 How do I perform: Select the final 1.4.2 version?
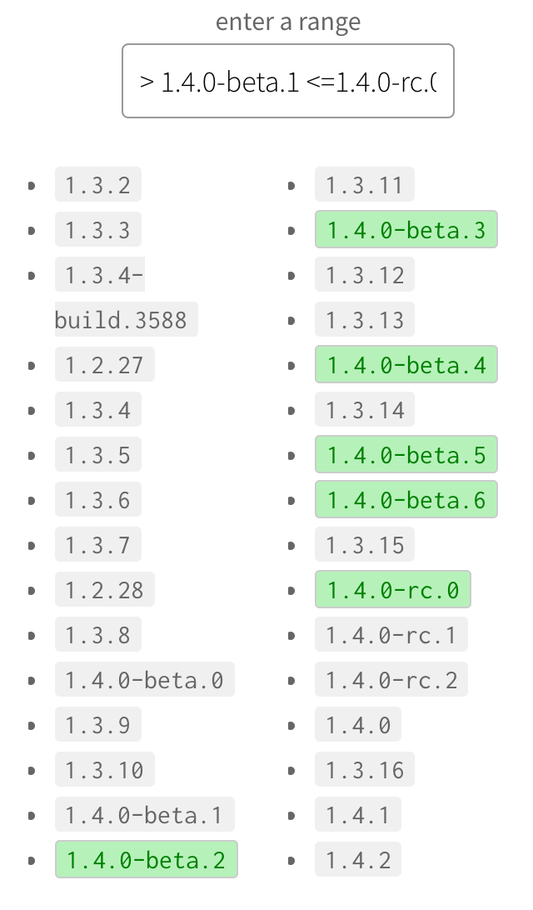358,859
